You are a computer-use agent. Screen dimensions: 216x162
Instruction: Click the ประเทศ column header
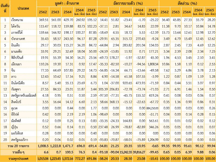(x=23, y=8)
